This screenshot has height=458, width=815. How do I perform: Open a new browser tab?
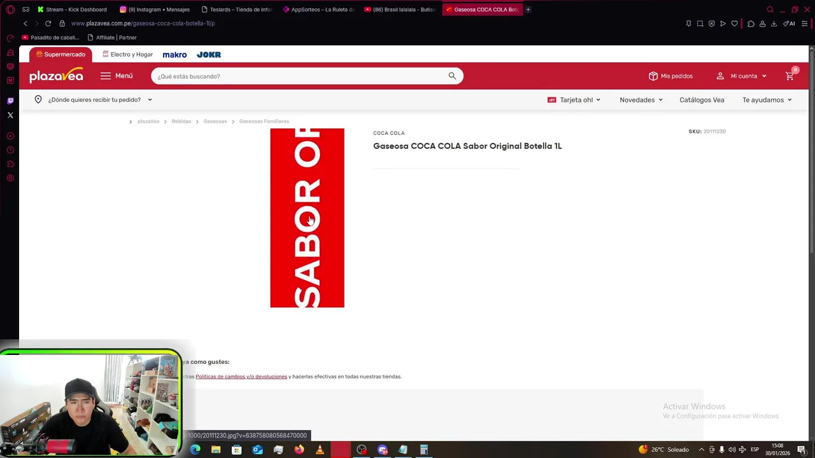pos(528,10)
